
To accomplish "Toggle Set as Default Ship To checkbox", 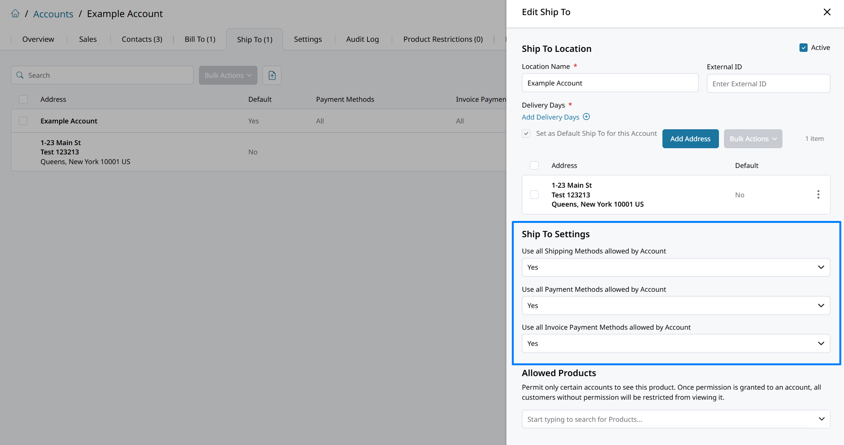I will point(526,133).
